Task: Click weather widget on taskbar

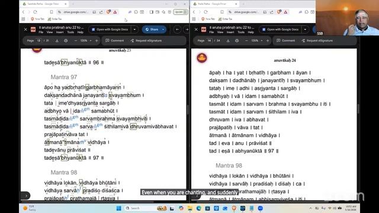Action: (30, 208)
